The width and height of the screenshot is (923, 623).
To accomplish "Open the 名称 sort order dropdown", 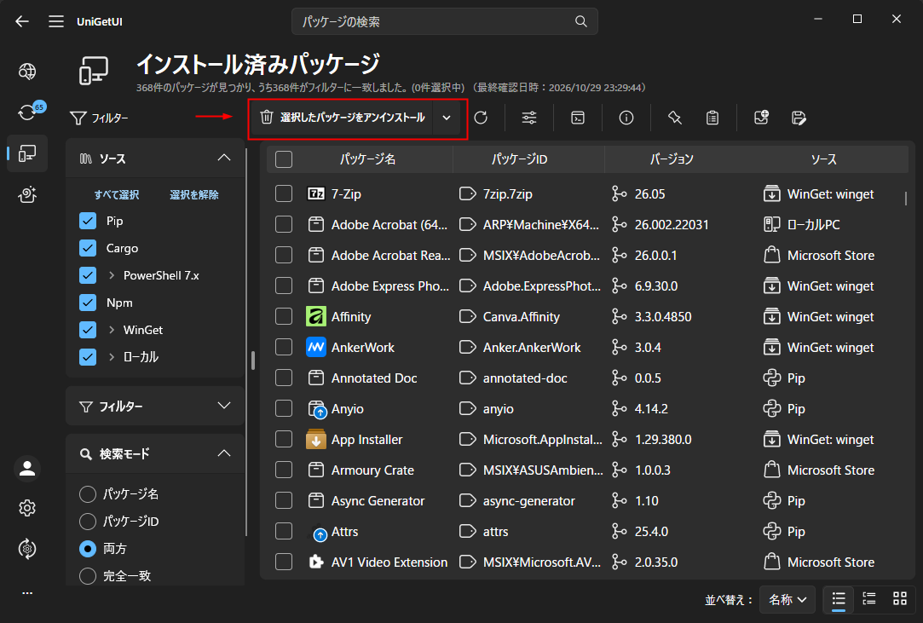I will pyautogui.click(x=787, y=599).
